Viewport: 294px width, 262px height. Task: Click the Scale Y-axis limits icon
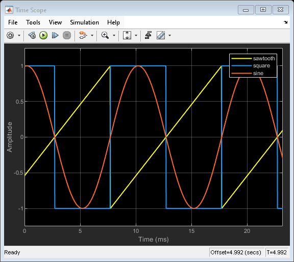127,35
